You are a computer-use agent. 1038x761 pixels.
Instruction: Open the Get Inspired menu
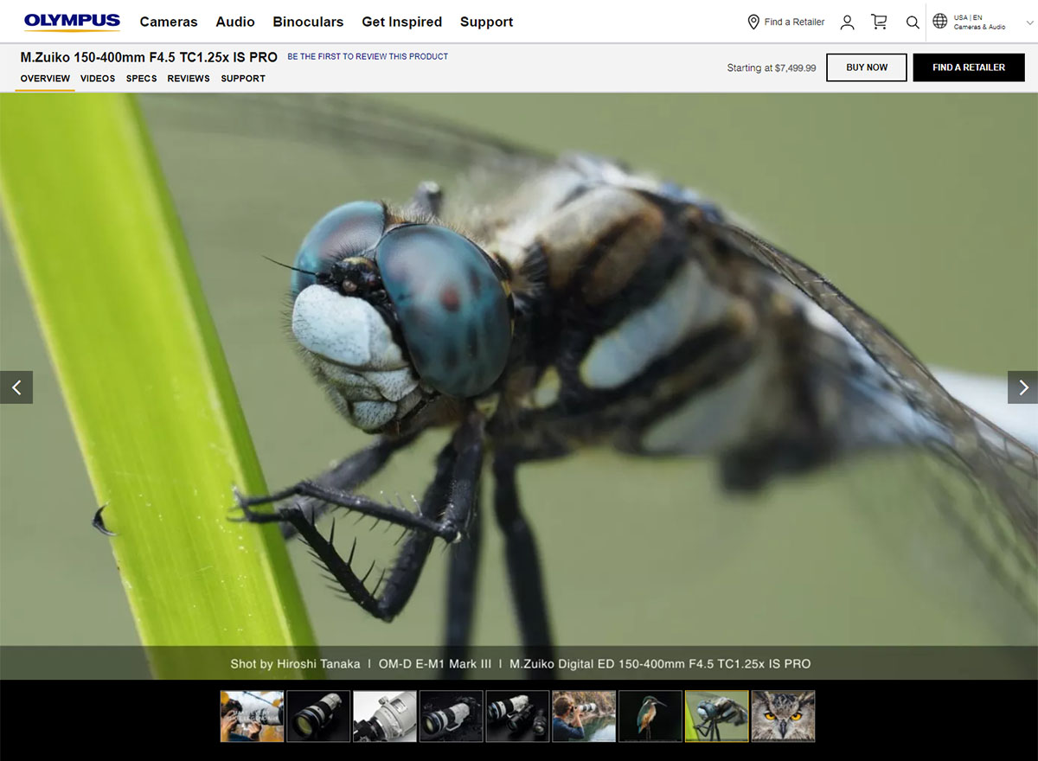(x=401, y=22)
